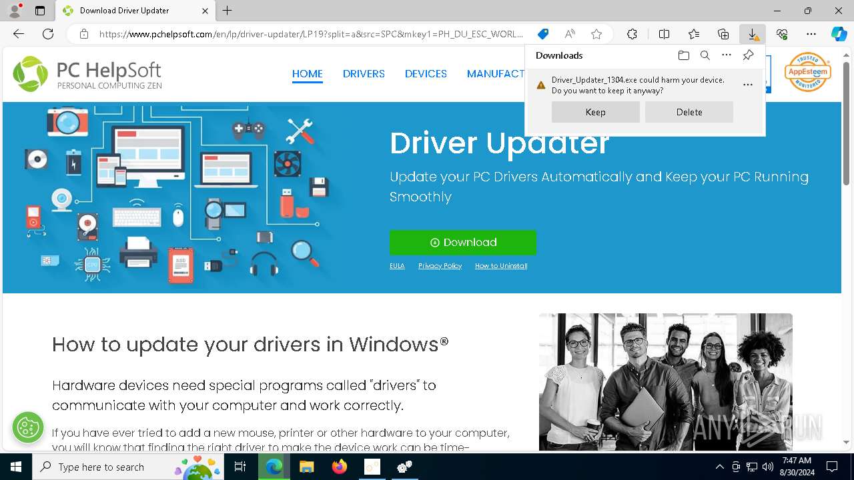Screen dimensions: 854x480
Task: Open more actions for Driver_Updater_1304.exe
Action: pyautogui.click(x=748, y=85)
